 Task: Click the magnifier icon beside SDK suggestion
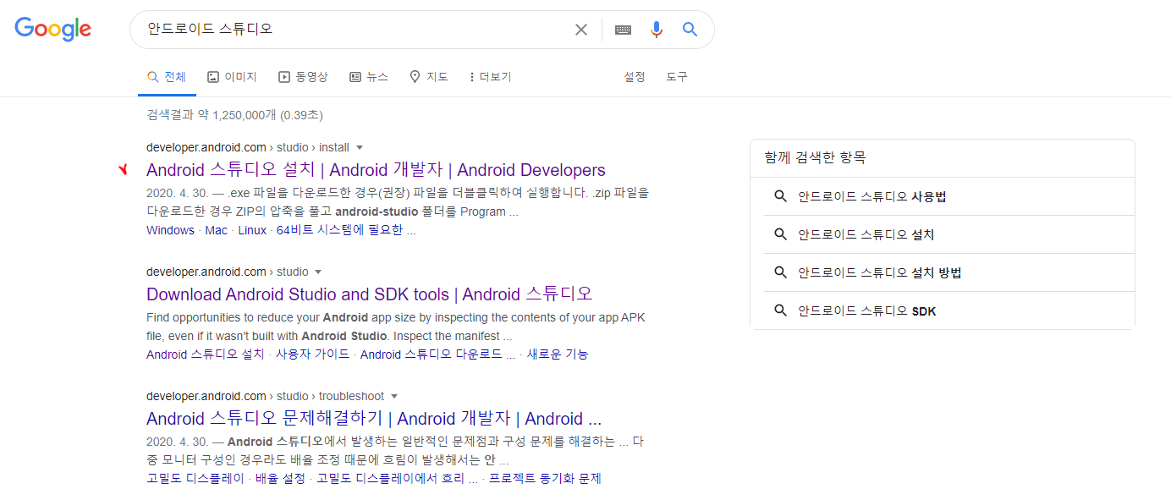coord(781,310)
